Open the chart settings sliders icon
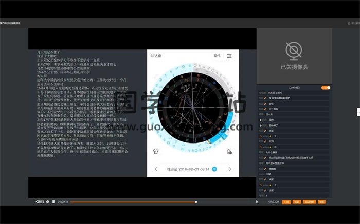 click(x=229, y=56)
